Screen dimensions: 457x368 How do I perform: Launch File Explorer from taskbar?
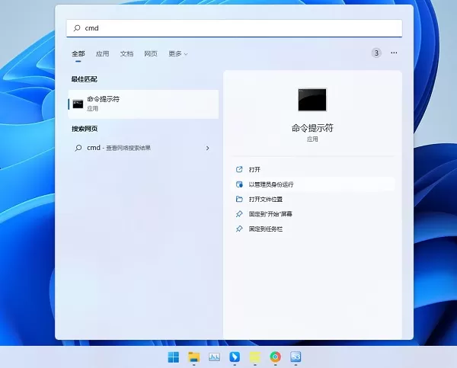click(193, 357)
